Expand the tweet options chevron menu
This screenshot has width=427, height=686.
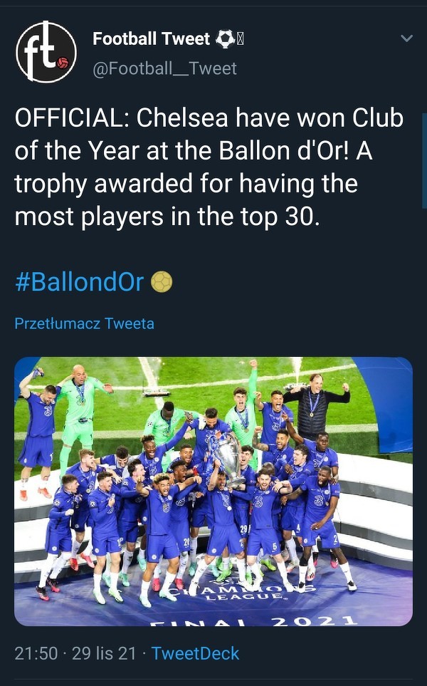407,38
